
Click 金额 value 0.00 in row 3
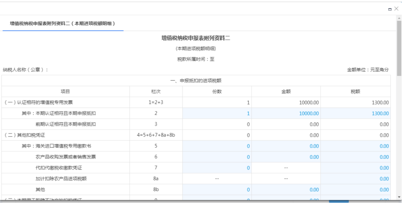(x=314, y=125)
